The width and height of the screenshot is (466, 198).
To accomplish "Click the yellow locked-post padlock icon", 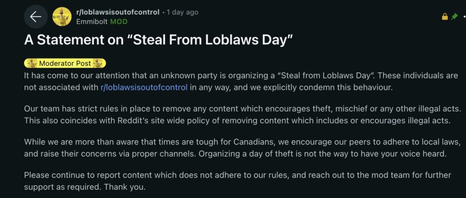I will click(445, 16).
